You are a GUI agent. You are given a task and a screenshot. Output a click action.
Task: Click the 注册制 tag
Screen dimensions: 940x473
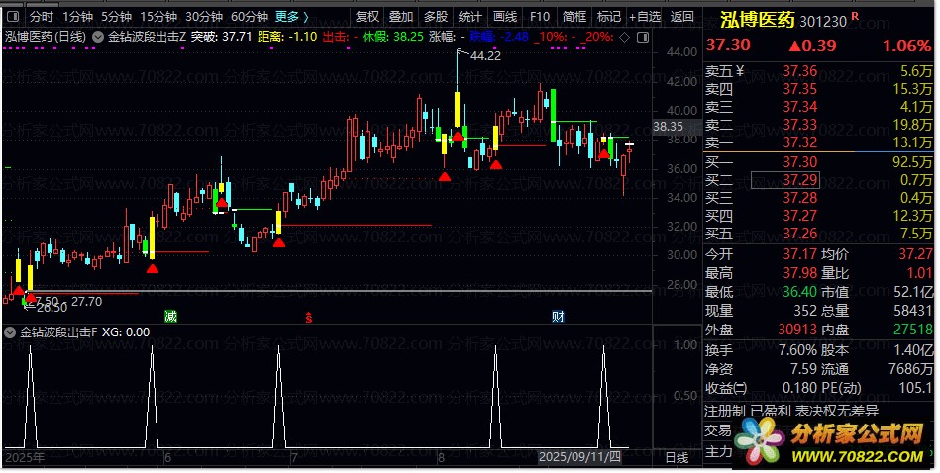click(725, 411)
